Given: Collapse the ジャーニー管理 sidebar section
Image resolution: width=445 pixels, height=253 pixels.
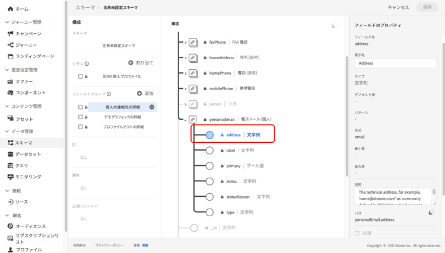Looking at the screenshot, I should [7, 22].
